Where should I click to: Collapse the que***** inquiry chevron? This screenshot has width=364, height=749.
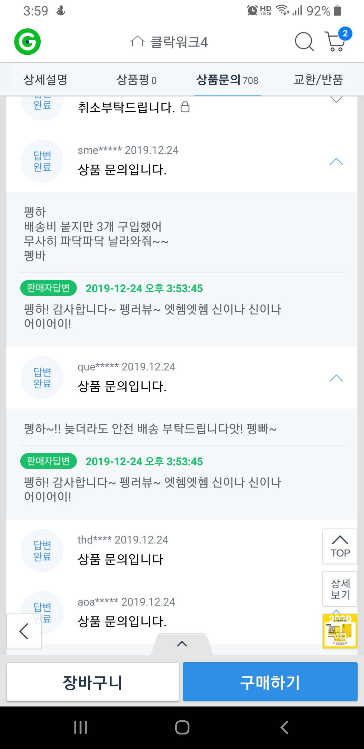[x=336, y=378]
